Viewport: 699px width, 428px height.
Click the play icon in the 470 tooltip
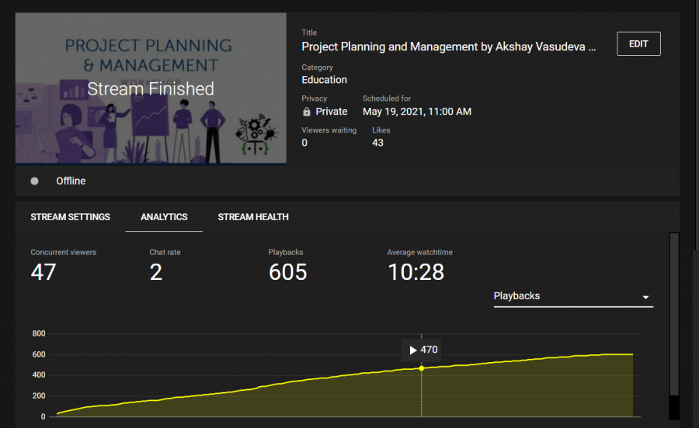click(x=412, y=350)
